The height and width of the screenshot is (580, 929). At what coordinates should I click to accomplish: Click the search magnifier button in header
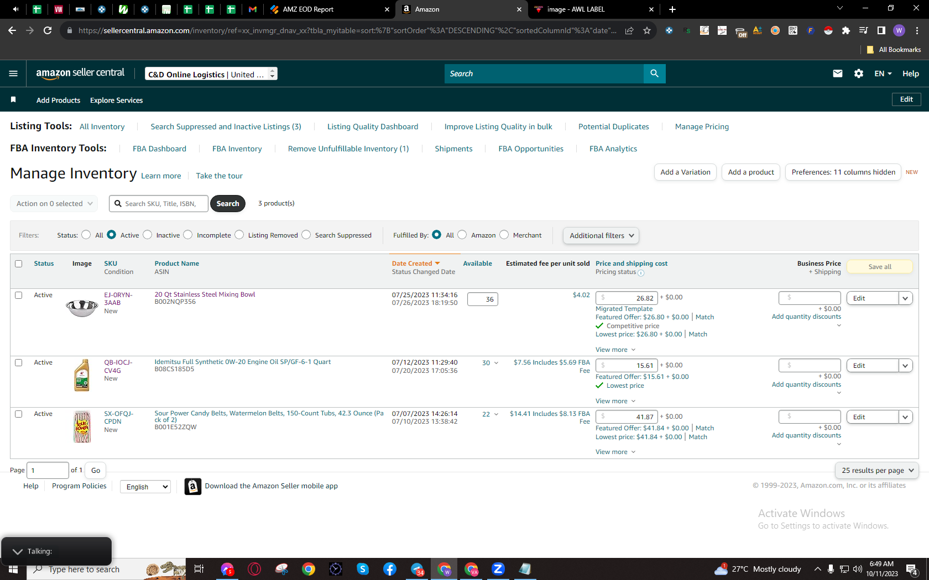(654, 73)
